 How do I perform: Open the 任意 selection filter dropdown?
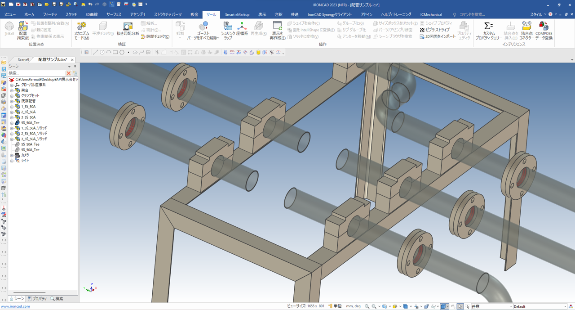tap(511, 306)
